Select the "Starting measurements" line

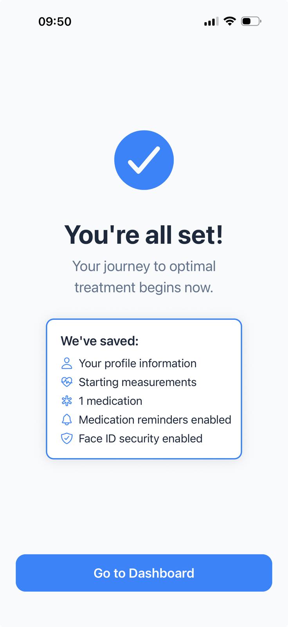(x=137, y=382)
